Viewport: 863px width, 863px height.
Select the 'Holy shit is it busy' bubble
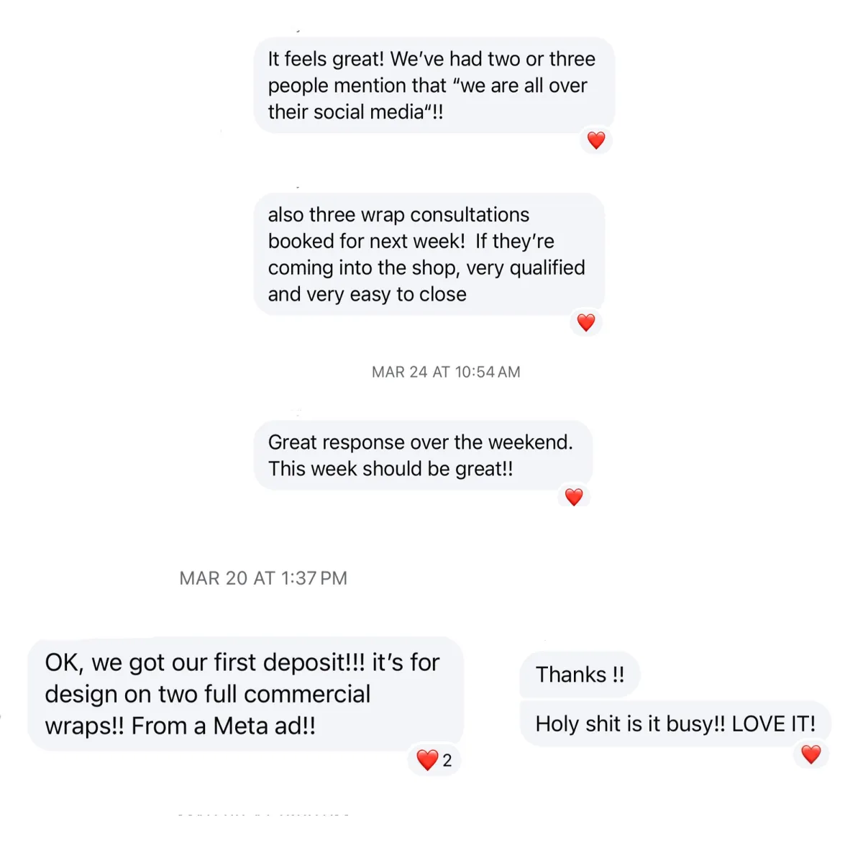(x=675, y=723)
